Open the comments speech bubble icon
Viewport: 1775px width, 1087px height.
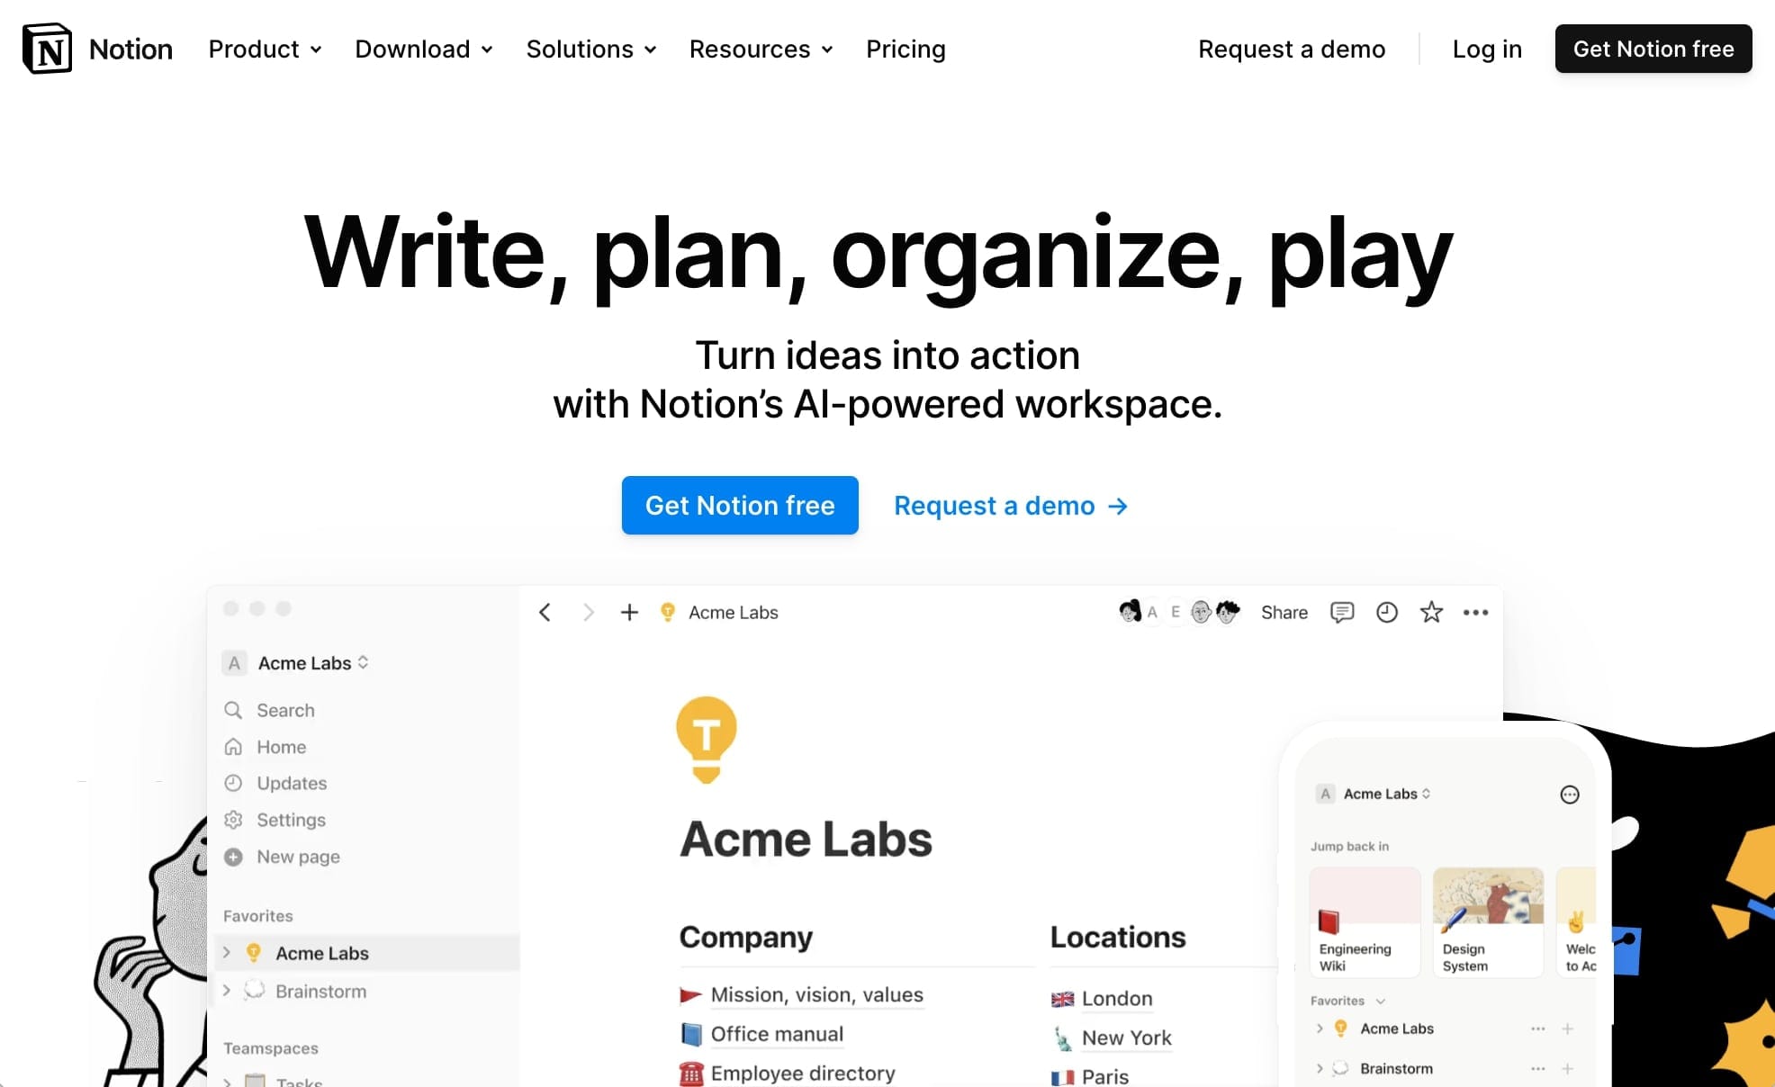pyautogui.click(x=1342, y=613)
